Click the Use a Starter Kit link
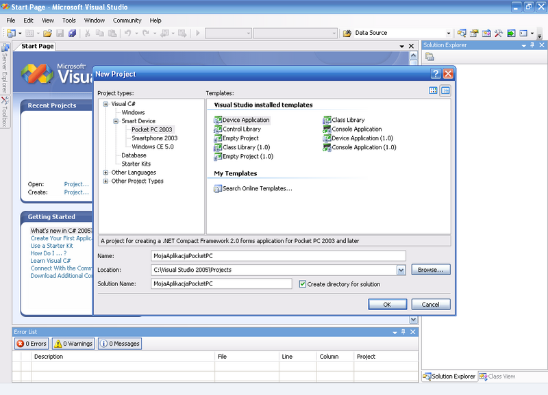The width and height of the screenshot is (548, 395). click(x=52, y=246)
